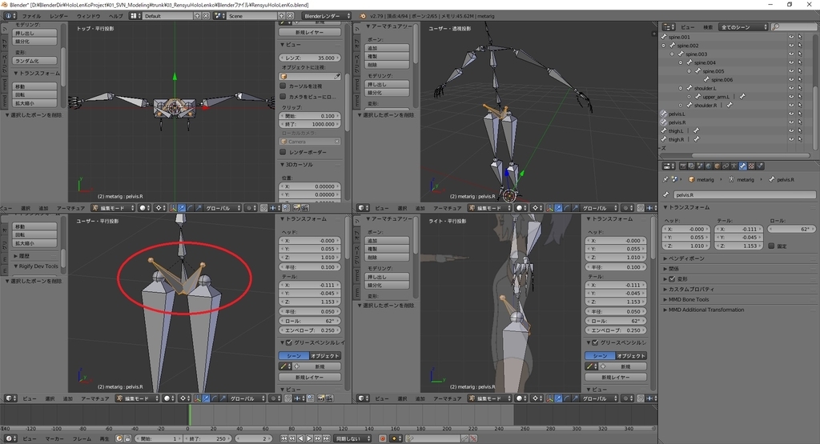Open viewport shading selector in bottom-left viewport
Screen dimensions: 820x444
pyautogui.click(x=168, y=398)
